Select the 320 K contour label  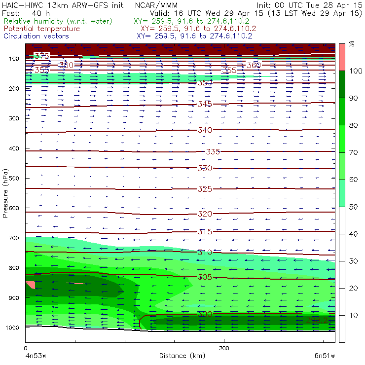click(x=205, y=214)
